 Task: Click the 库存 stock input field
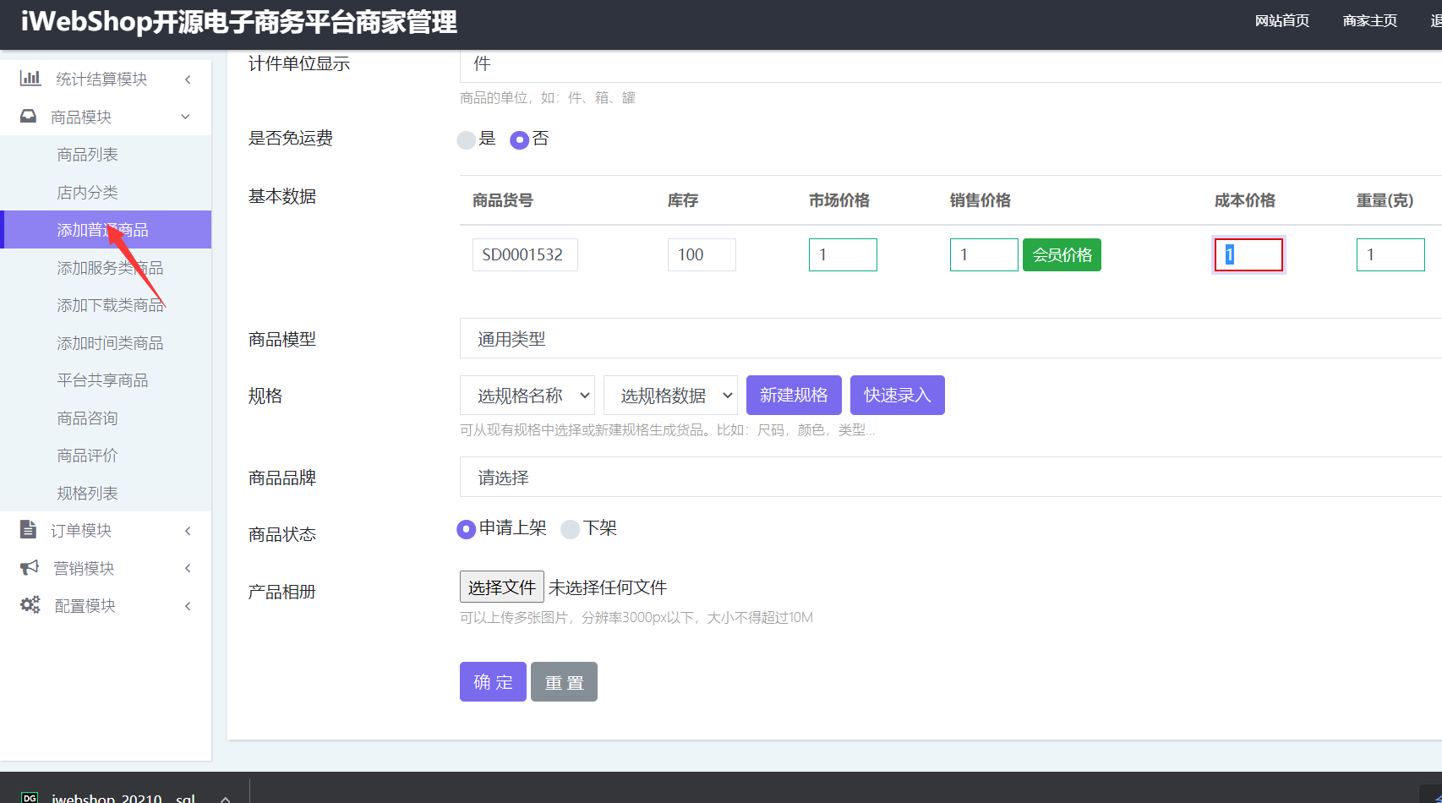(x=701, y=254)
